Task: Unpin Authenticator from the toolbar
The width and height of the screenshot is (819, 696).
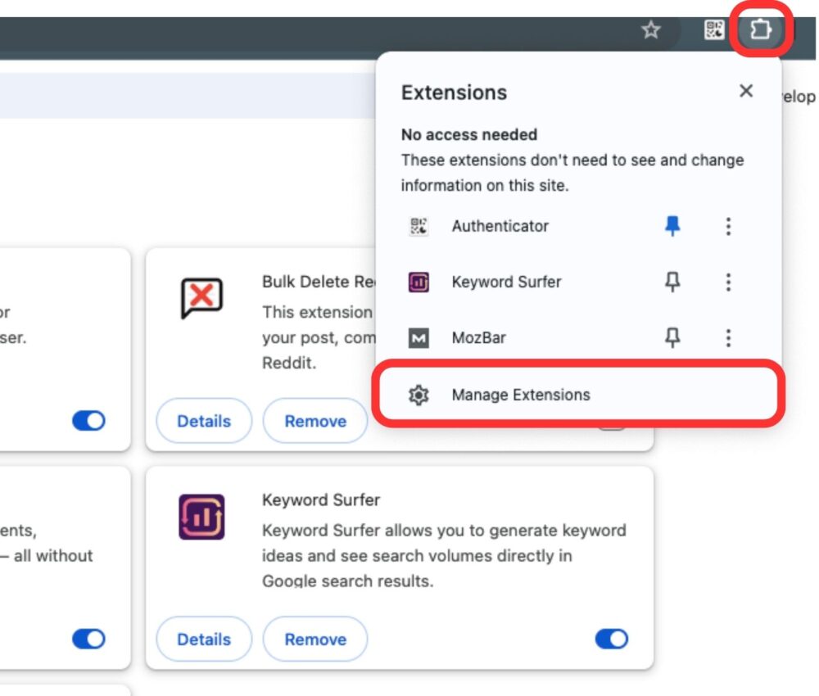Action: (671, 226)
